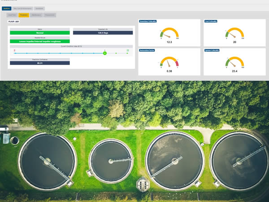The image size is (269, 202).
Task: Click the Current Condition Index header
Action: (x=71, y=46)
